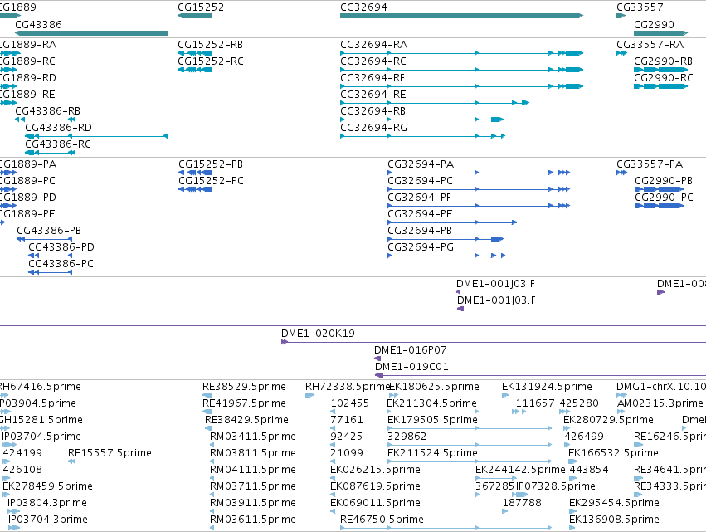Click the RM03611.5prime EST label
The image size is (706, 532).
pos(252,520)
